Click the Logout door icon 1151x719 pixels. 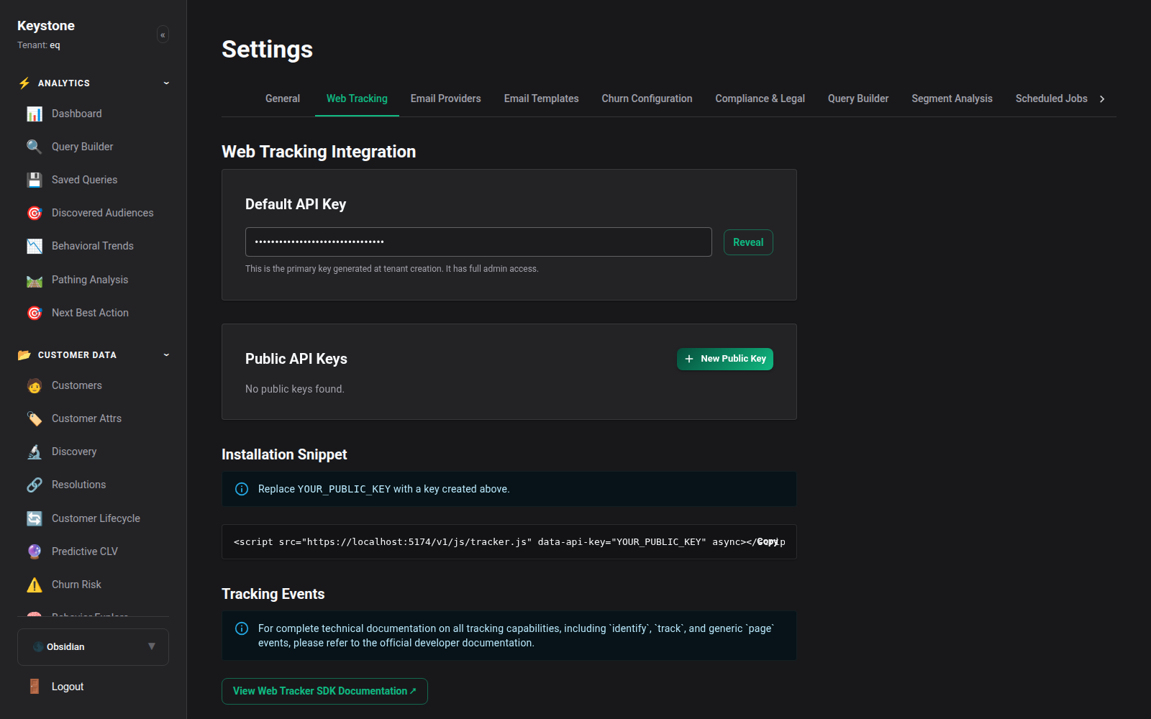point(35,687)
